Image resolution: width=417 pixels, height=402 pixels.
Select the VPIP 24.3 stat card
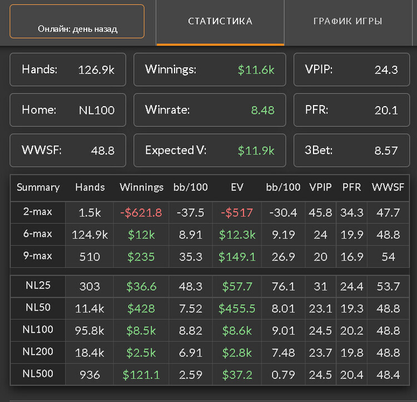(x=351, y=70)
